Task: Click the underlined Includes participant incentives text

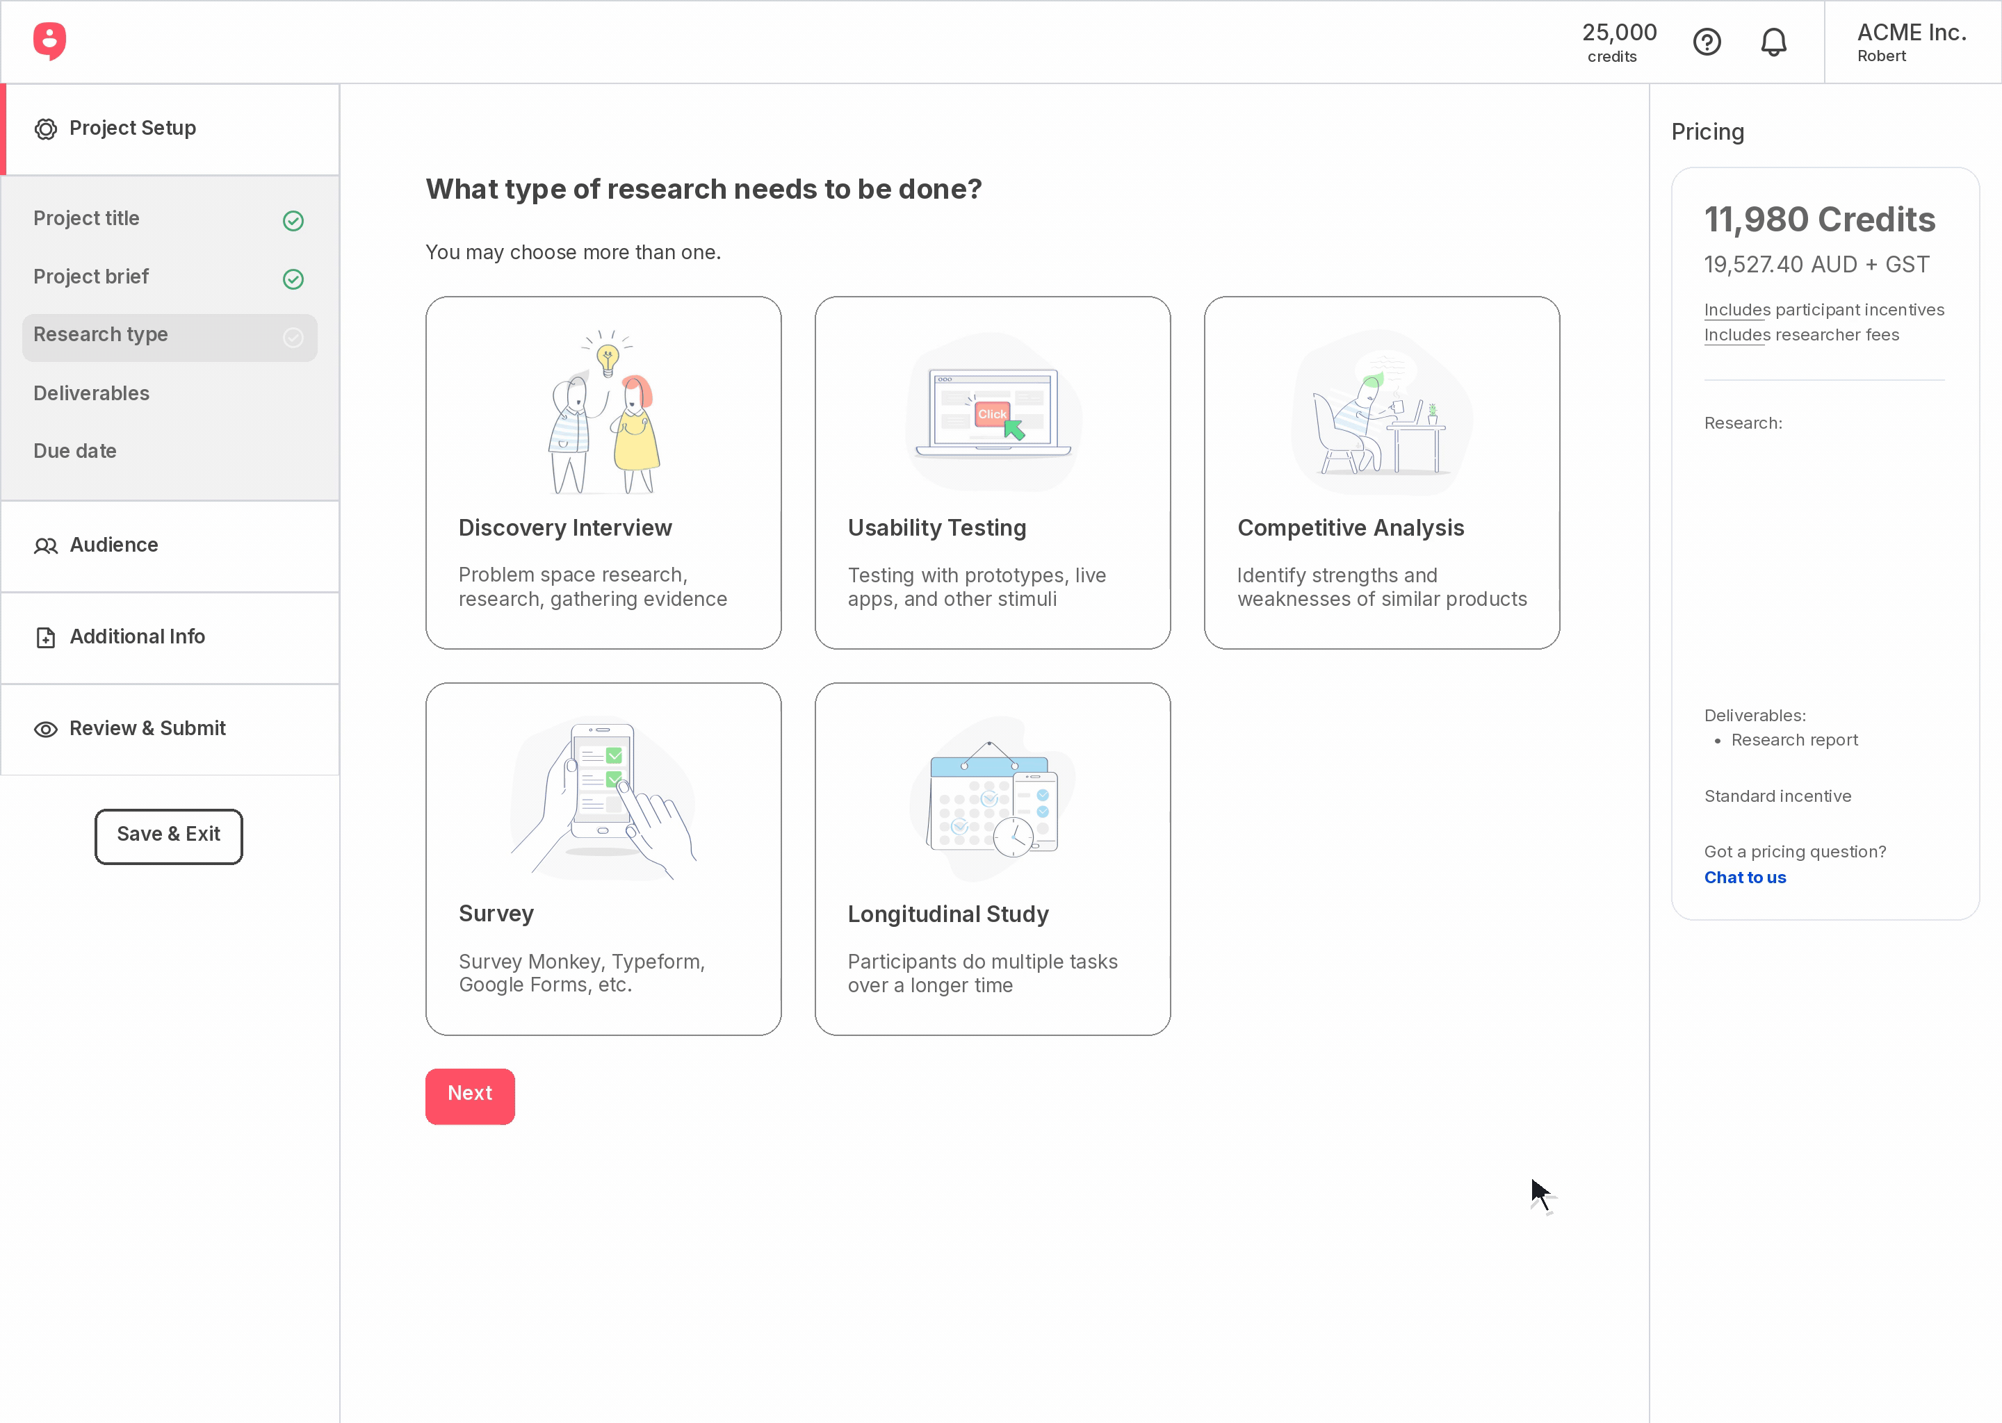Action: (x=1823, y=310)
